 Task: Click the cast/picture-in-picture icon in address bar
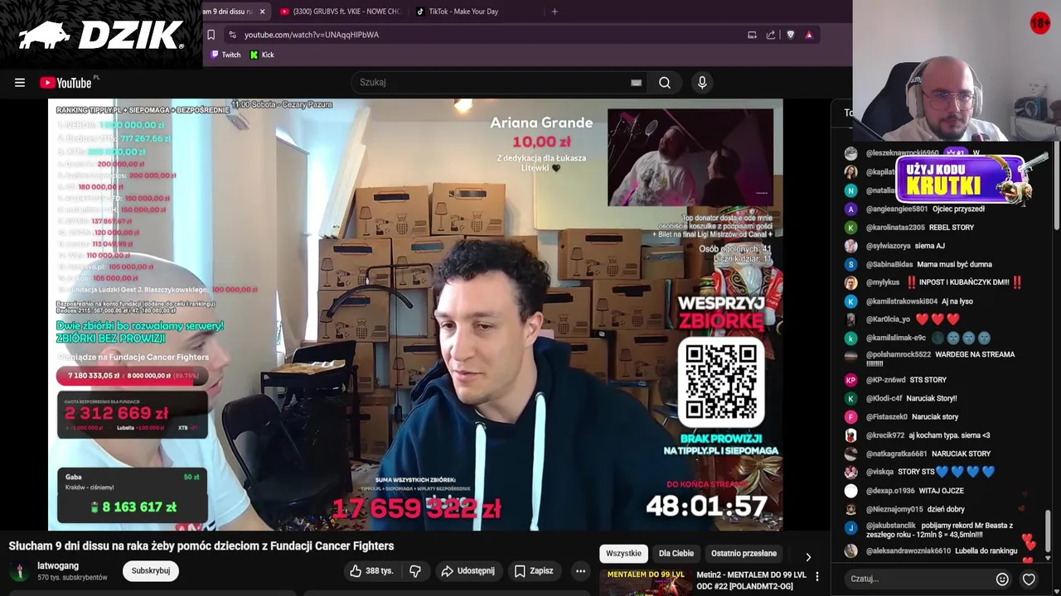(752, 35)
